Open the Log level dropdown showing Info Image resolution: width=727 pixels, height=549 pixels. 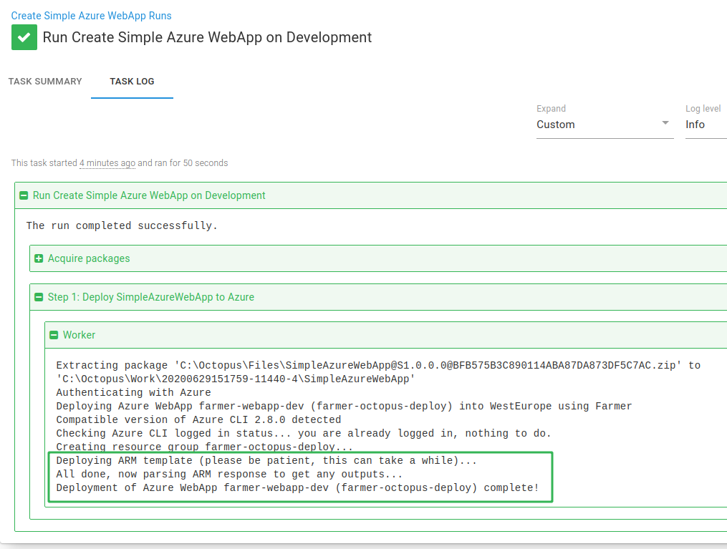click(705, 125)
